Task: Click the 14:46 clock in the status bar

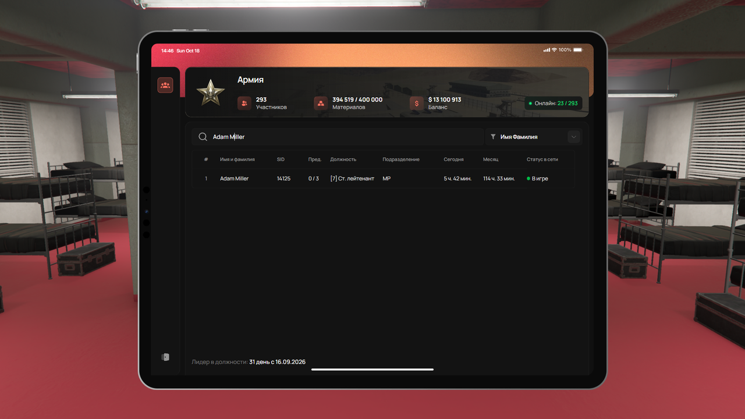Action: (x=168, y=51)
